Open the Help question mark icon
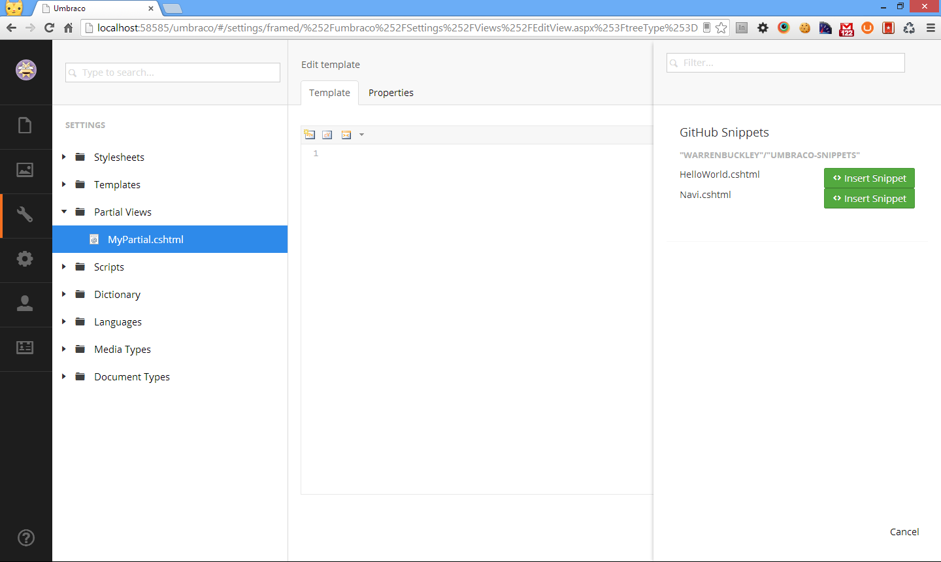Viewport: 941px width, 562px height. pyautogui.click(x=26, y=538)
